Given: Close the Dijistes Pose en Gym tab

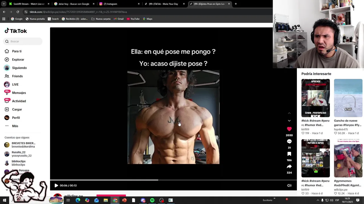Looking at the screenshot, I should (x=229, y=4).
